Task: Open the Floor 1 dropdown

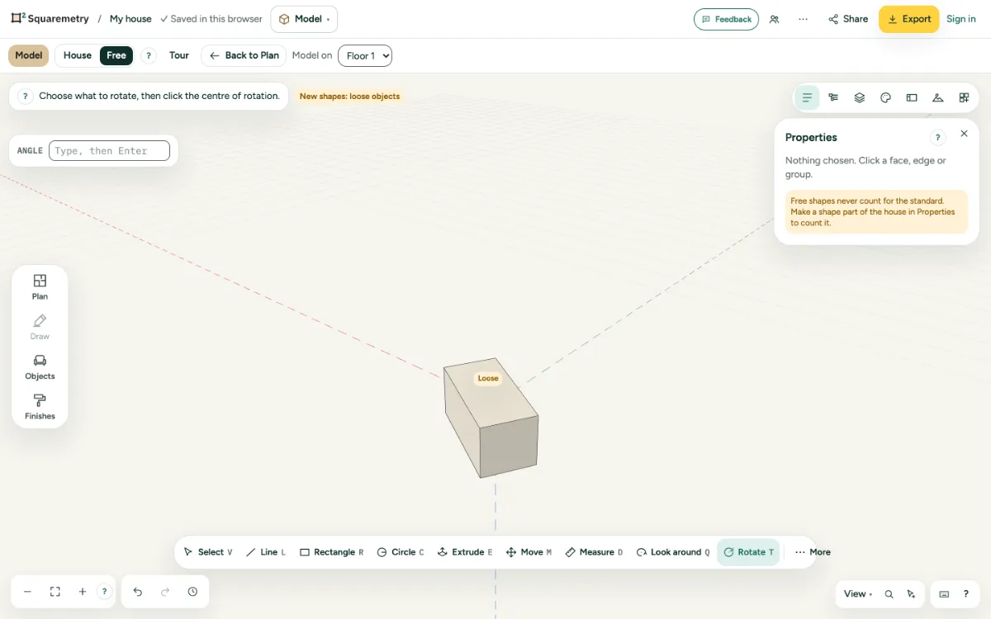Action: 365,55
